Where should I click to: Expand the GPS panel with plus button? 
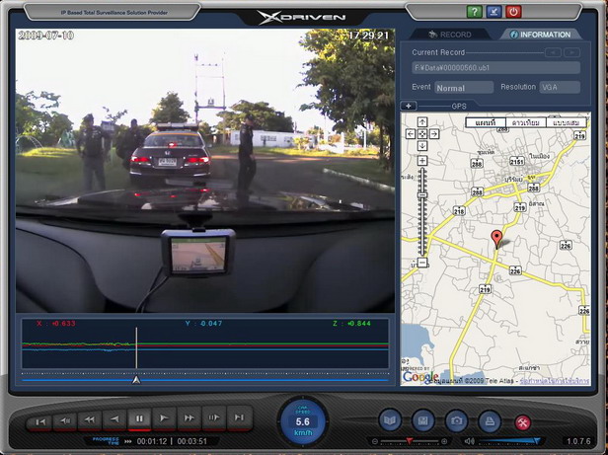408,106
